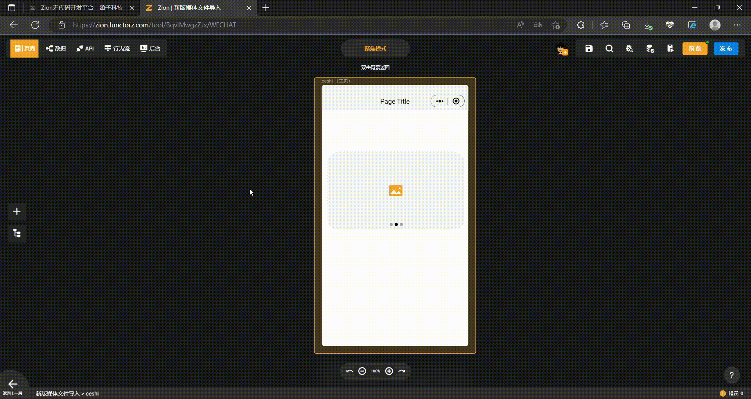Viewport: 751px width, 399px height.
Task: Go back one level with the bottom-left arrow
Action: pos(13,384)
